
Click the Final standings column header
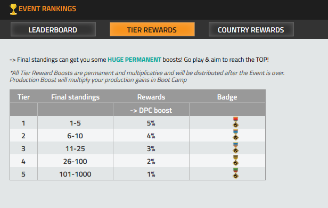[x=75, y=97]
